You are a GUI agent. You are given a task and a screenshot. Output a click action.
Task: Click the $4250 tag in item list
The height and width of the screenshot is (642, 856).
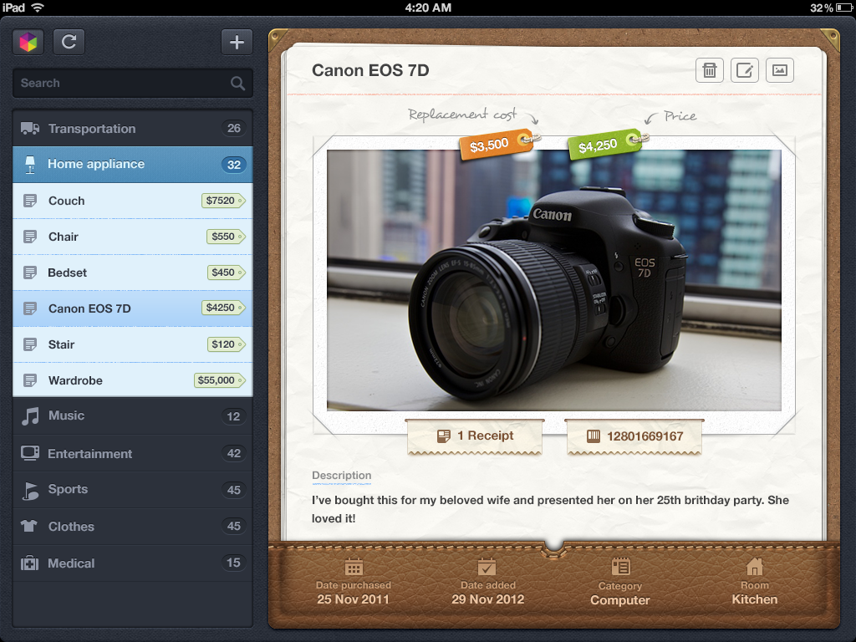[x=223, y=308]
